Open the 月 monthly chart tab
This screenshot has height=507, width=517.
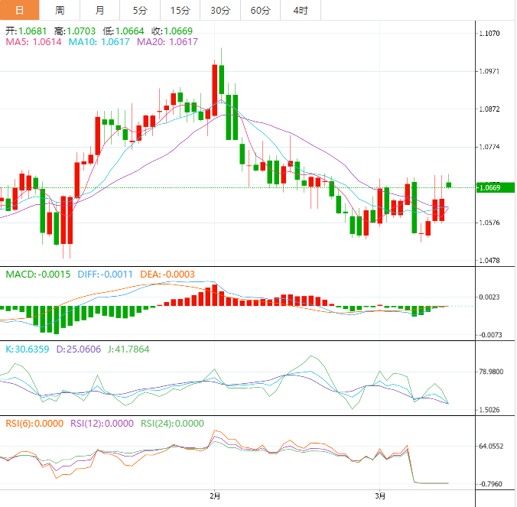coord(100,10)
